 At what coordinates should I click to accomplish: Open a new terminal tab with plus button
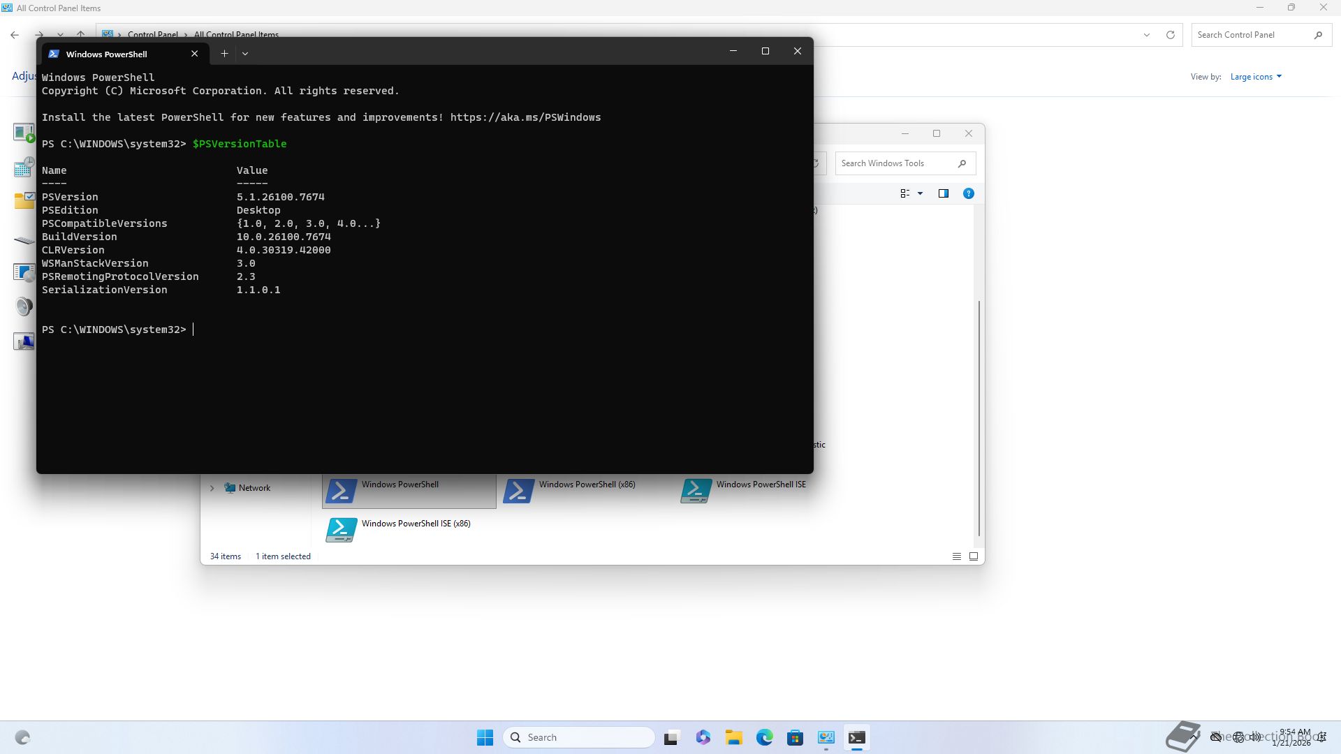224,54
